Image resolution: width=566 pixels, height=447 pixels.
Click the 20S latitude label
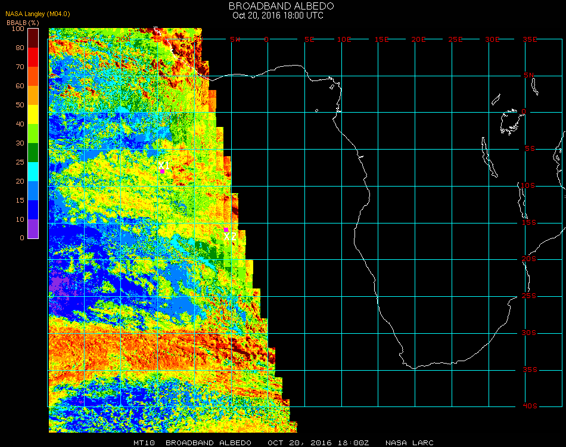pos(529,259)
